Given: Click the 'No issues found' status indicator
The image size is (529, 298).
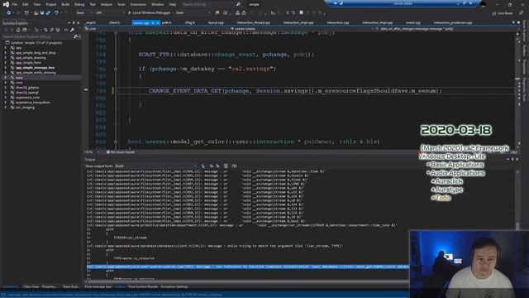Looking at the screenshot, I should (121, 152).
